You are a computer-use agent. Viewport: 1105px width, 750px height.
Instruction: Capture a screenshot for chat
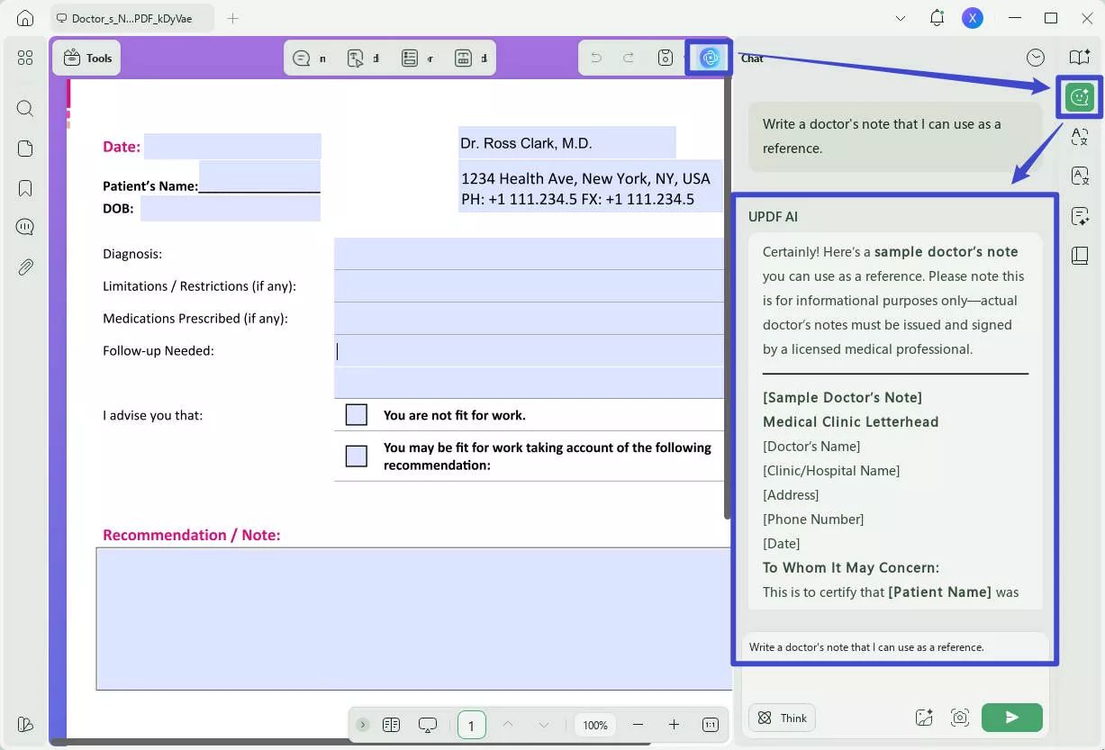click(x=960, y=718)
